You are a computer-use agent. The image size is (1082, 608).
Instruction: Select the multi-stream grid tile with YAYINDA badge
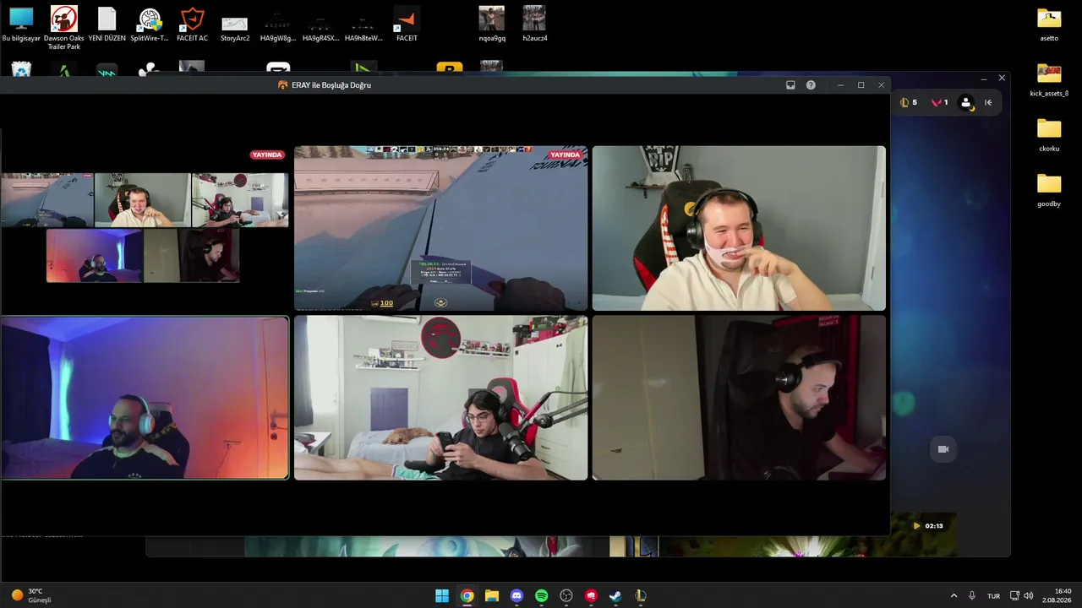click(x=145, y=228)
